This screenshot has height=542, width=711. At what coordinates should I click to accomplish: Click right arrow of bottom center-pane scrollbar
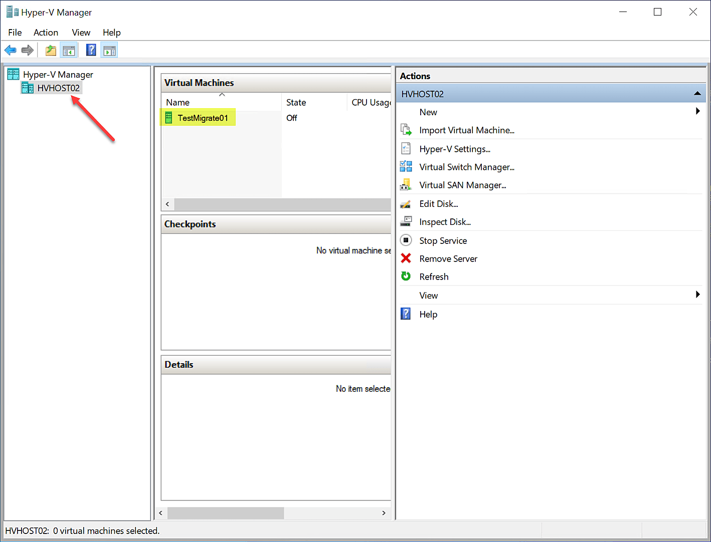(384, 513)
